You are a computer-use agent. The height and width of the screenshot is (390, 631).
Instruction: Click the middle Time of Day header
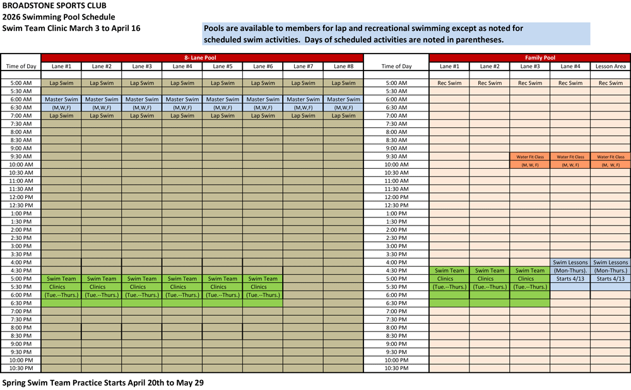pos(396,66)
